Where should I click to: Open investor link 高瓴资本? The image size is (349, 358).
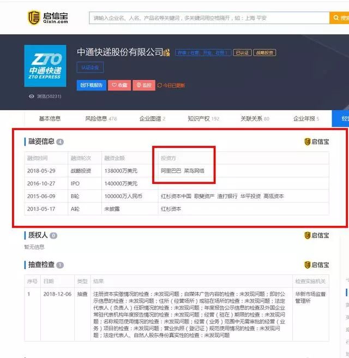[x=274, y=196]
